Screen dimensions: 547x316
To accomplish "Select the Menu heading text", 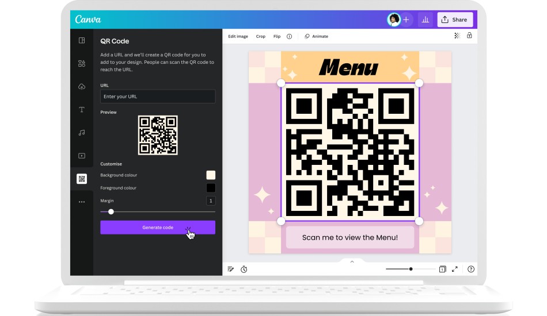I will (x=348, y=67).
